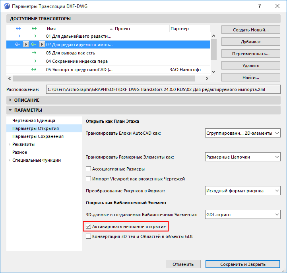287x273 pixels.
Task: Click ЗАО Нанософт partner cell
Action: 185,70
